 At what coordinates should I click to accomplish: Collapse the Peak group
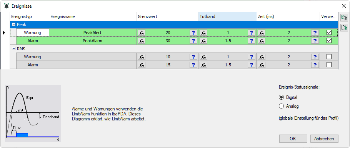[x=13, y=25]
